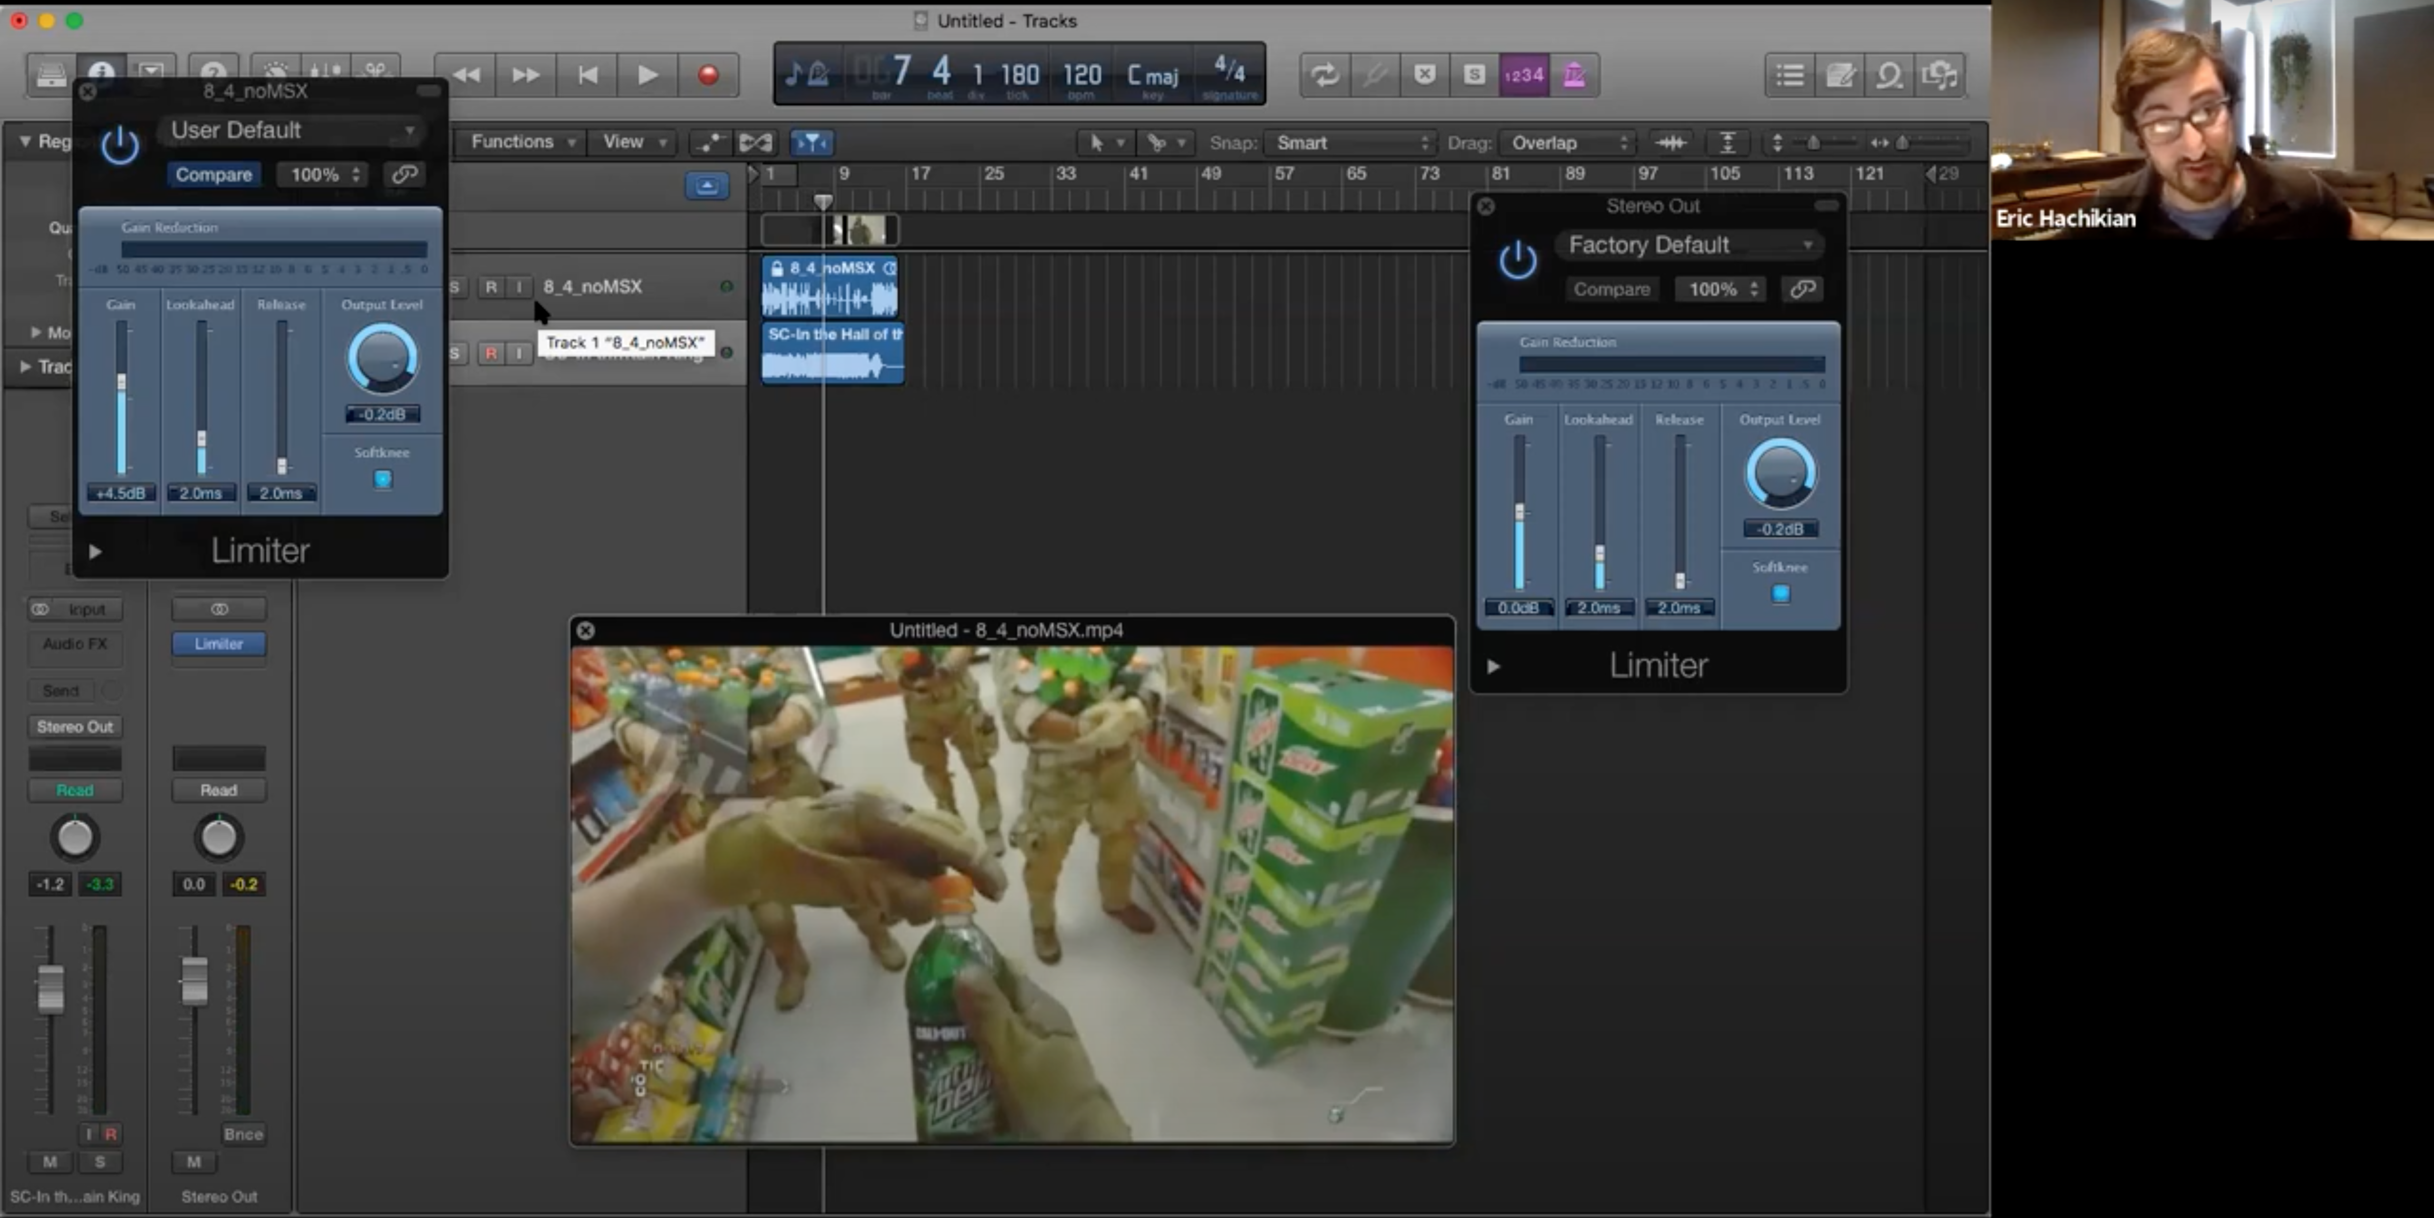Expand the Stereo Out Limiter disclosure triangle
Viewport: 2434px width, 1218px height.
[x=1493, y=666]
